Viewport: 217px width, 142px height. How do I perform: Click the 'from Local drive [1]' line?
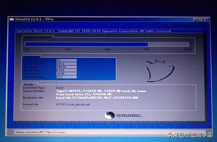(x=84, y=94)
